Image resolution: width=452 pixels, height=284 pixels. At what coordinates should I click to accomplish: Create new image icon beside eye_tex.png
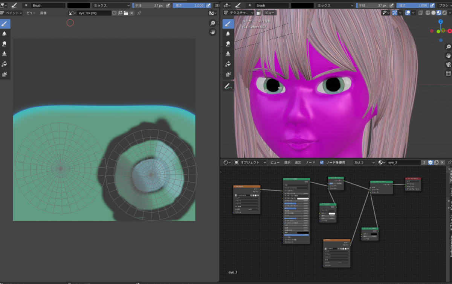point(120,13)
